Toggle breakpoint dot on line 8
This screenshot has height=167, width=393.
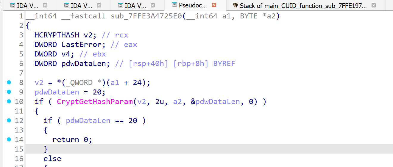point(9,82)
